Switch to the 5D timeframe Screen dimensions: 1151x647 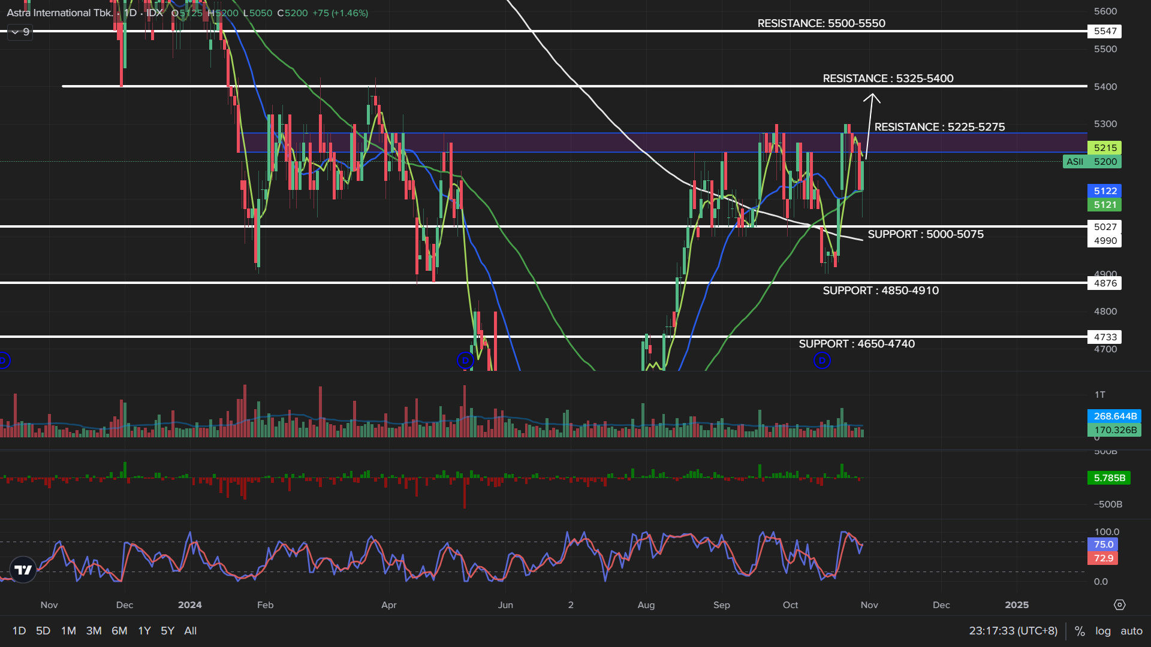pos(42,631)
